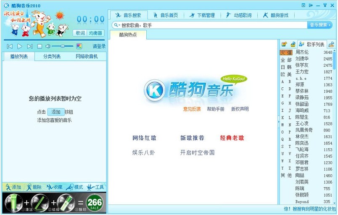Click the 添加 icon in the bottom toolbar

point(13,187)
